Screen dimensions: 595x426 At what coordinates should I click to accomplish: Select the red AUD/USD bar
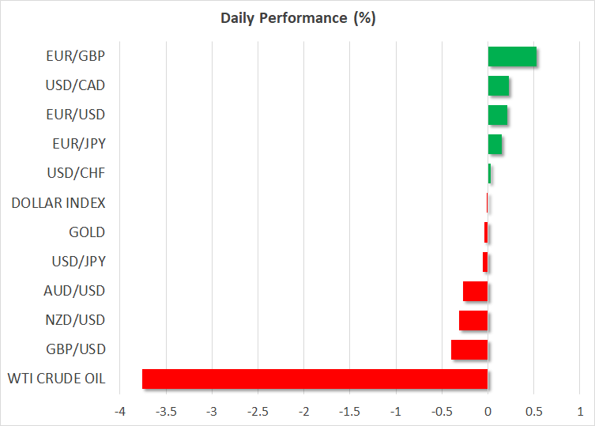coord(475,291)
